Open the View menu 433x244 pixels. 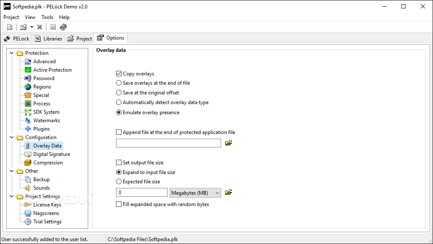pos(30,17)
